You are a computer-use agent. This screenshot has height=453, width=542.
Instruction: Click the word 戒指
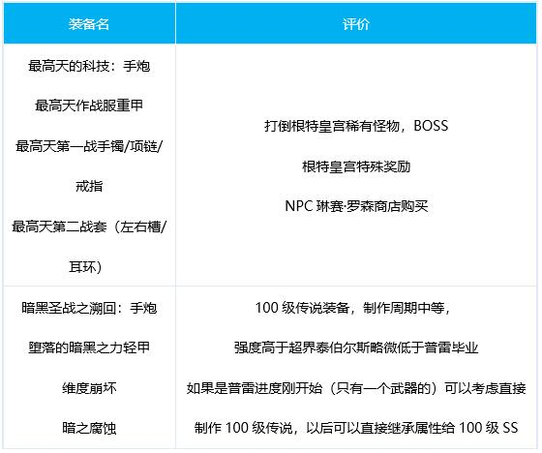point(89,187)
